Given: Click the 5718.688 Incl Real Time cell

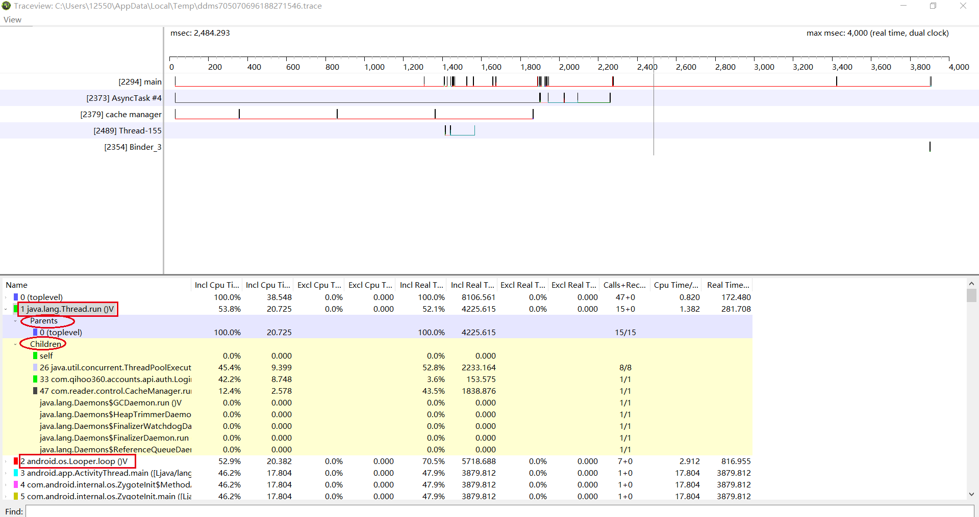Looking at the screenshot, I should (x=479, y=461).
